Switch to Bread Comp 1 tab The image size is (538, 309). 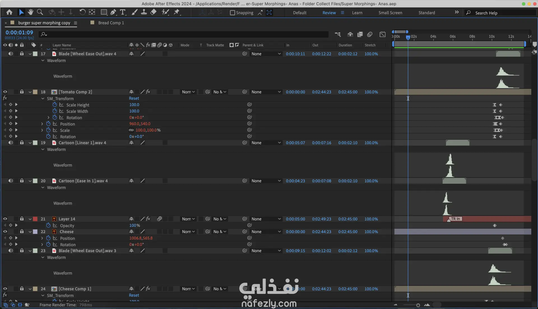click(x=111, y=23)
